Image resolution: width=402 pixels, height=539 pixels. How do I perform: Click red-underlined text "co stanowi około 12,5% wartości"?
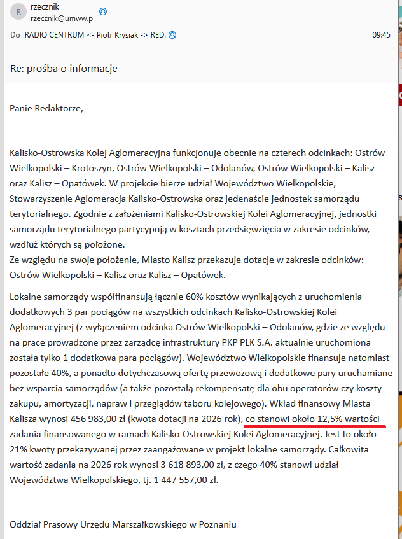(313, 419)
